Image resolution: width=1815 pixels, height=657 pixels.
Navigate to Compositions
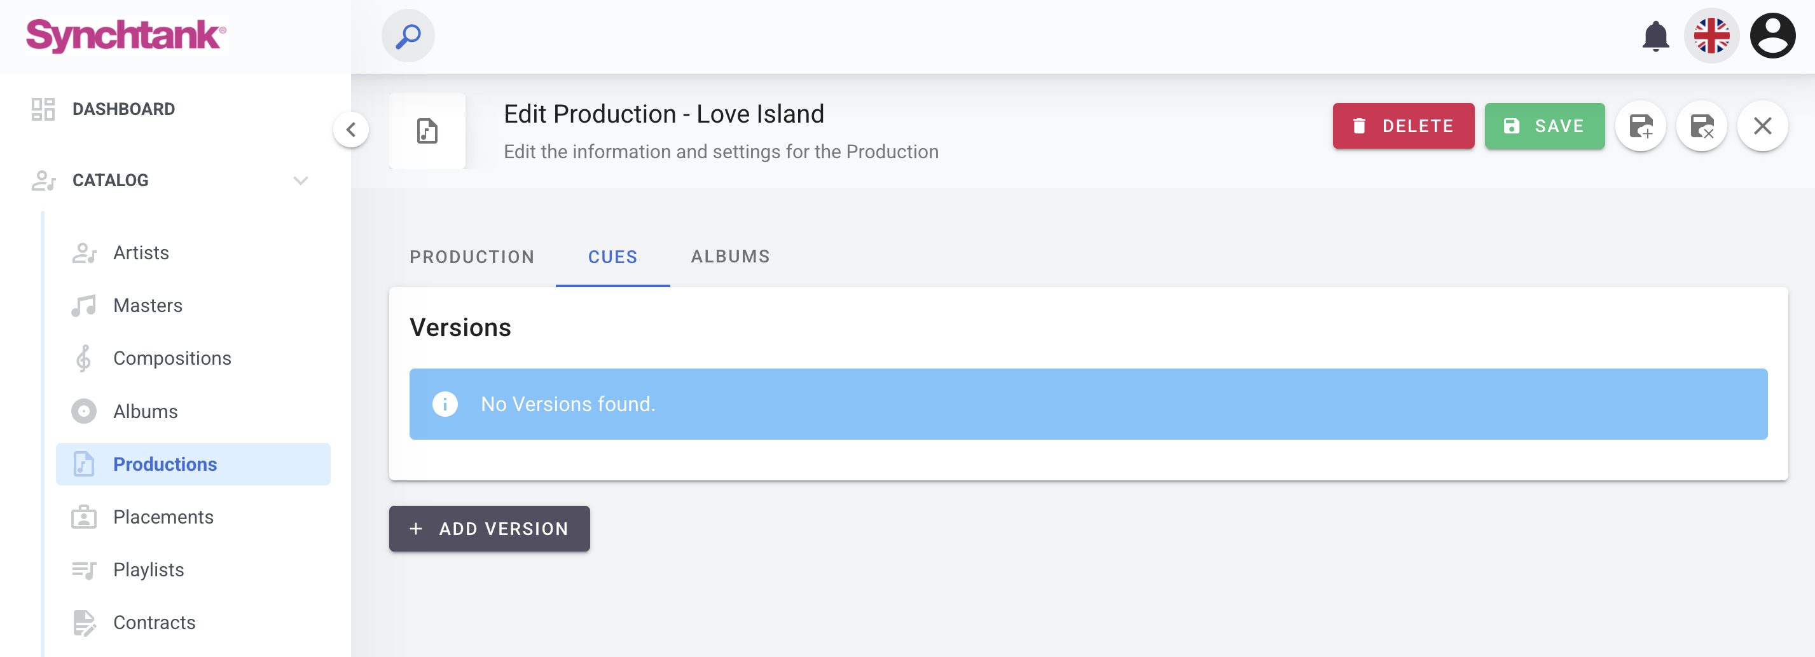[x=172, y=358]
